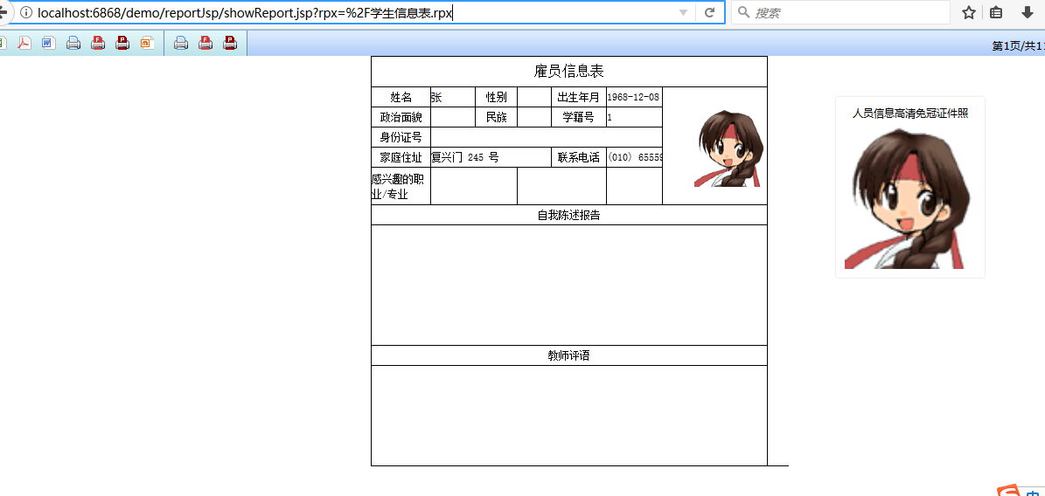The height and width of the screenshot is (496, 1045).
Task: Click the PDF print icon in first toolbar group
Action: click(x=122, y=44)
